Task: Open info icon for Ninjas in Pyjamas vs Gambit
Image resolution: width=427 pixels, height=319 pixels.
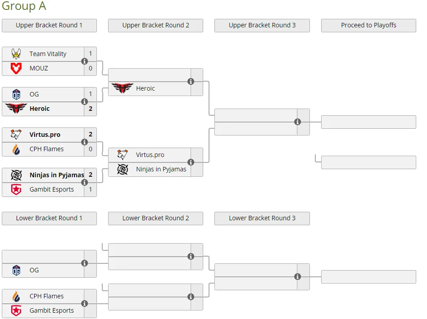Action: (84, 182)
